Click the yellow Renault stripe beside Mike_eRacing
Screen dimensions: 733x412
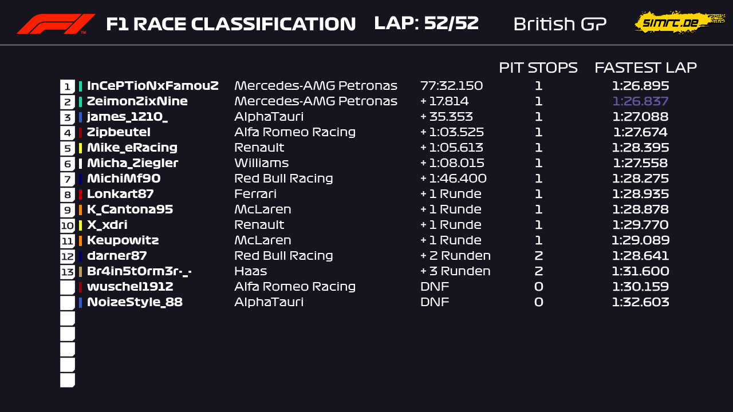pyautogui.click(x=81, y=148)
